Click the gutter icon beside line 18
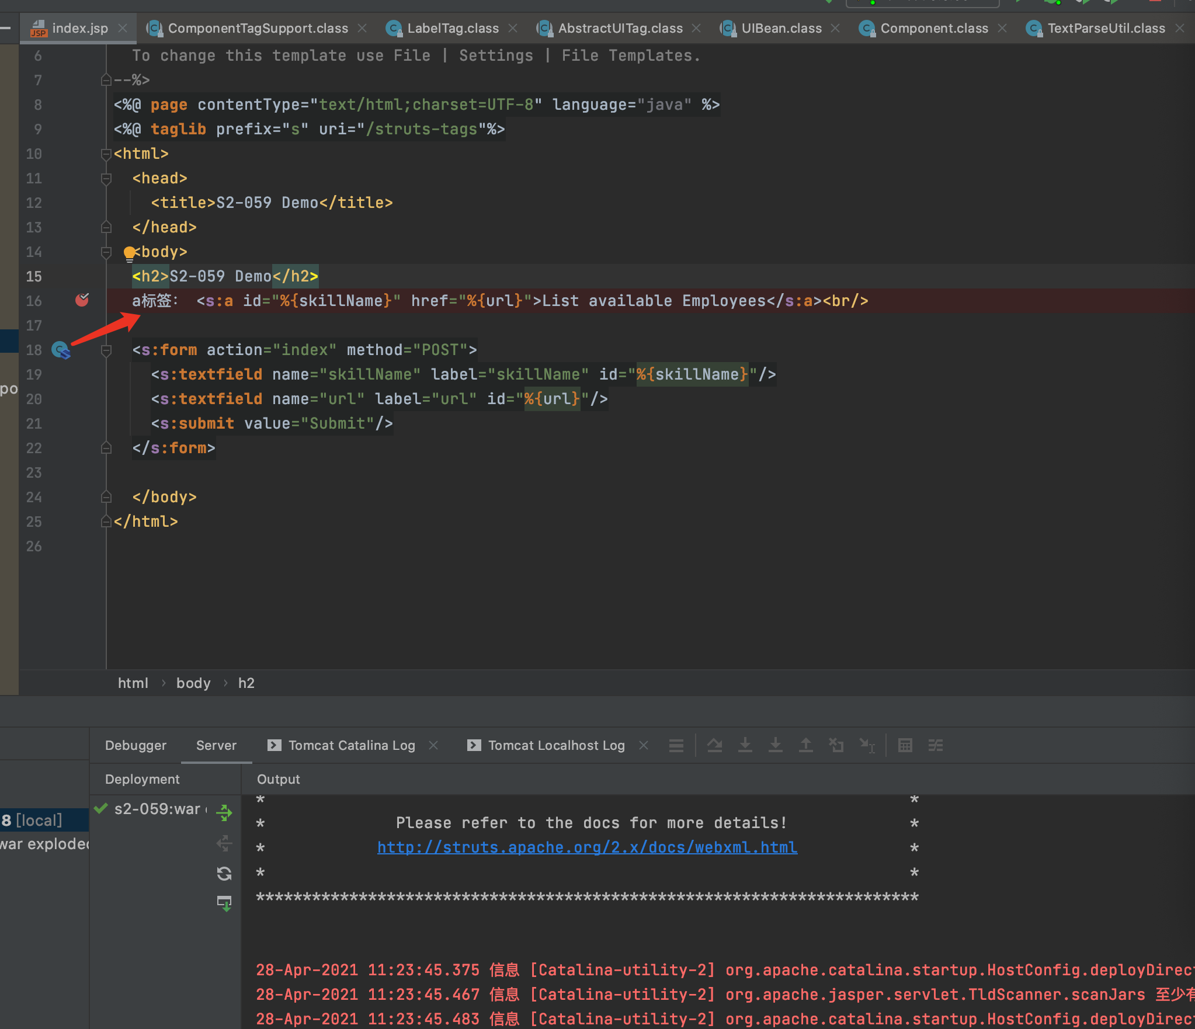Image resolution: width=1195 pixels, height=1029 pixels. click(61, 350)
